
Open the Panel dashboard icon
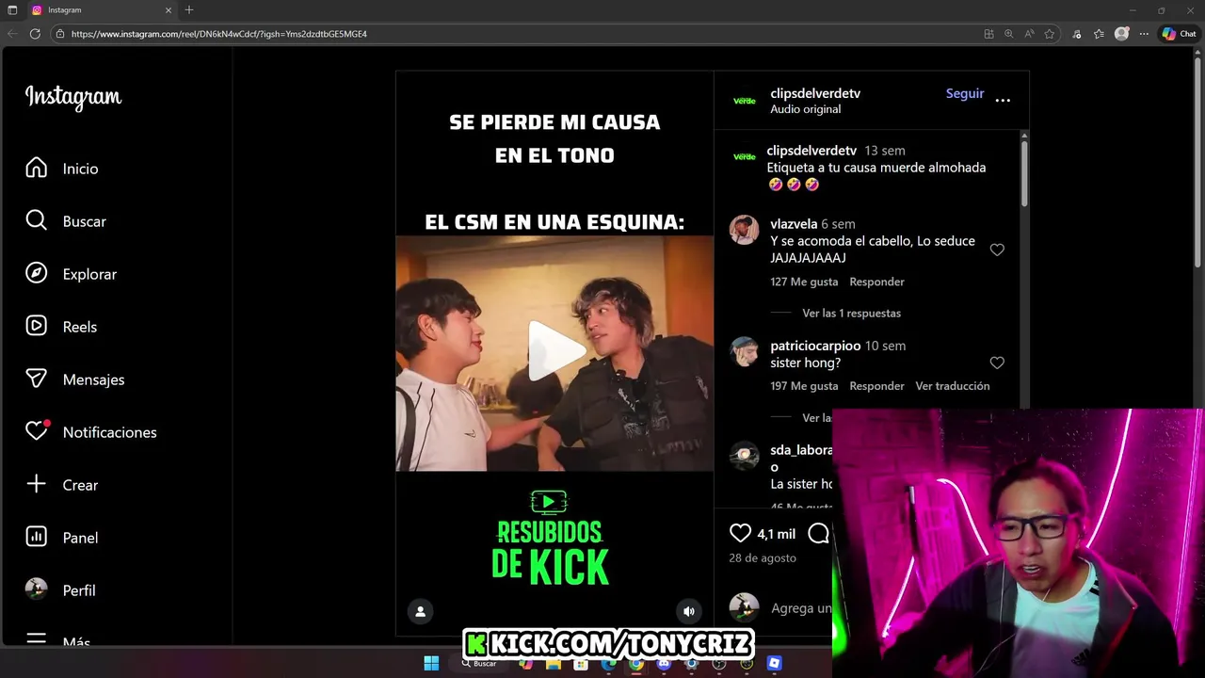click(x=37, y=537)
